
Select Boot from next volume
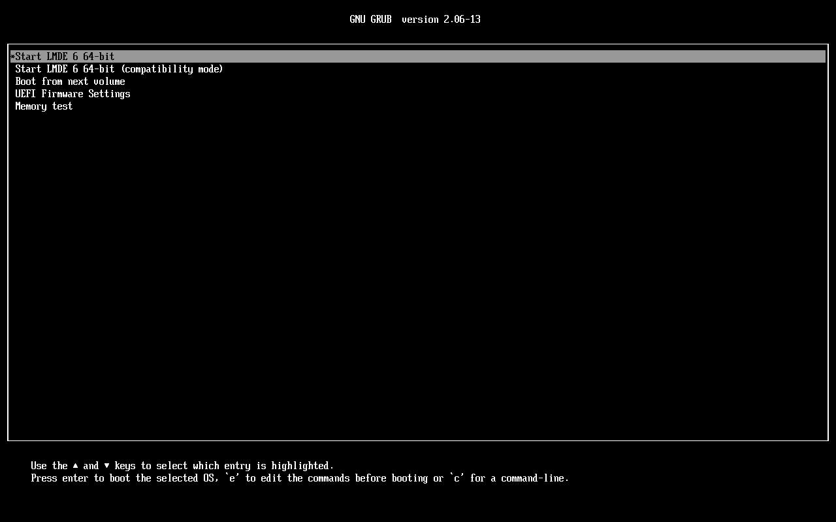pos(70,81)
